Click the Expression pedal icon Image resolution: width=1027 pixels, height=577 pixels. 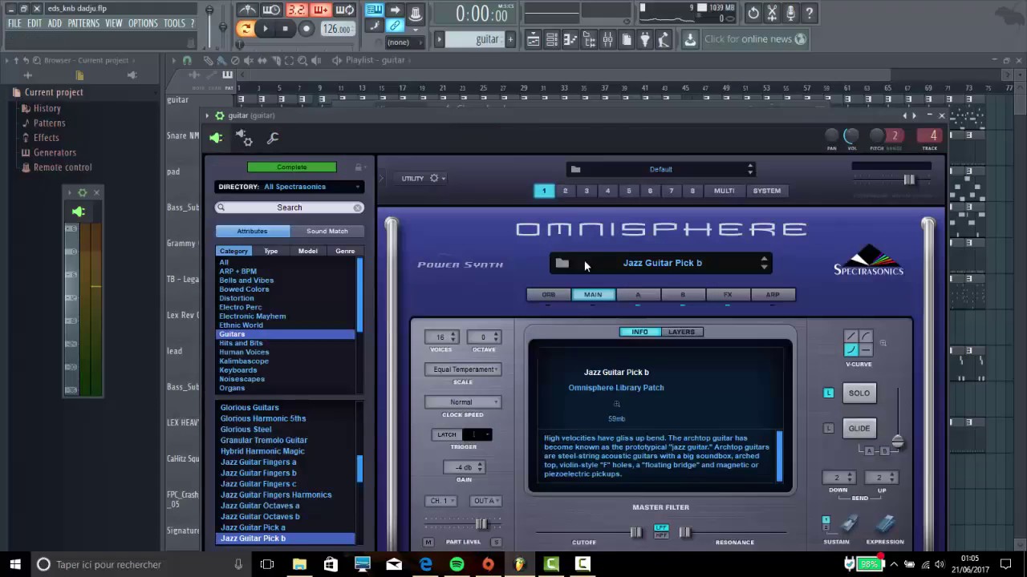click(x=885, y=525)
